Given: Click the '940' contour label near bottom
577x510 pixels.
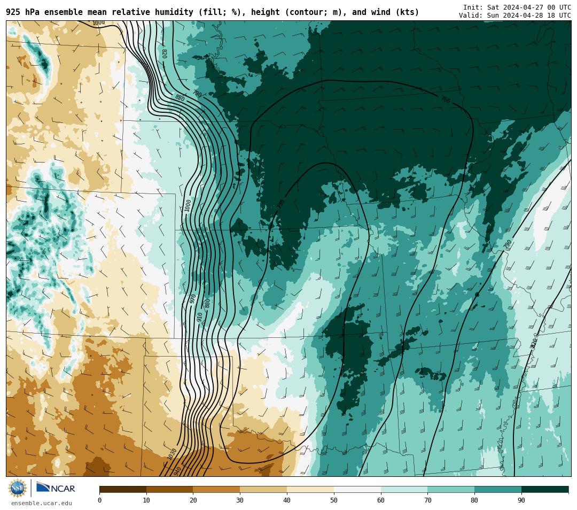Looking at the screenshot, I should tap(177, 471).
